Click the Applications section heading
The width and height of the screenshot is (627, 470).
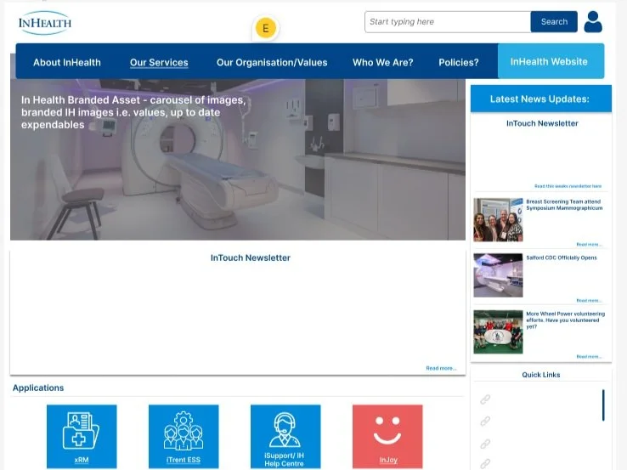38,388
